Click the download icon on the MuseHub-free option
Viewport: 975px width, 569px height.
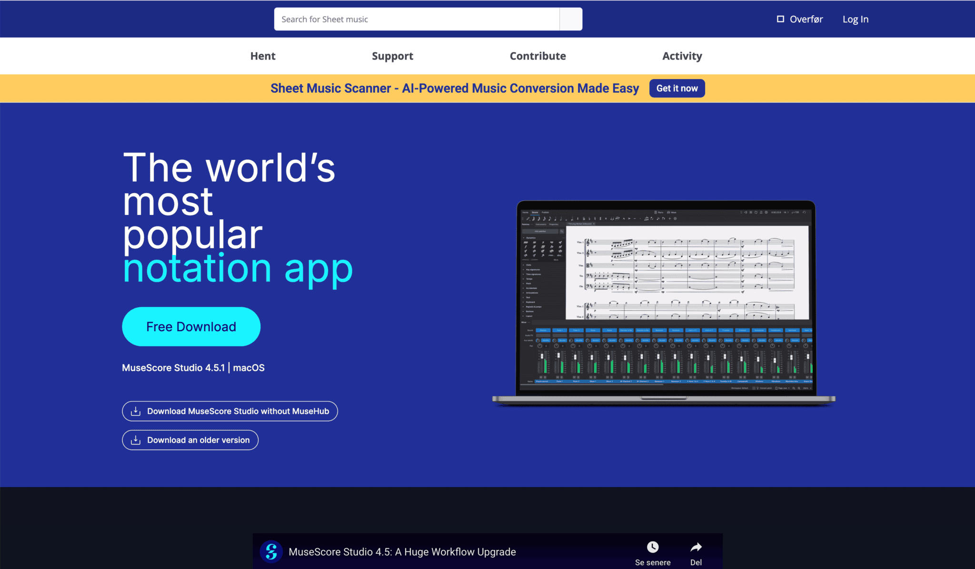[x=137, y=411]
